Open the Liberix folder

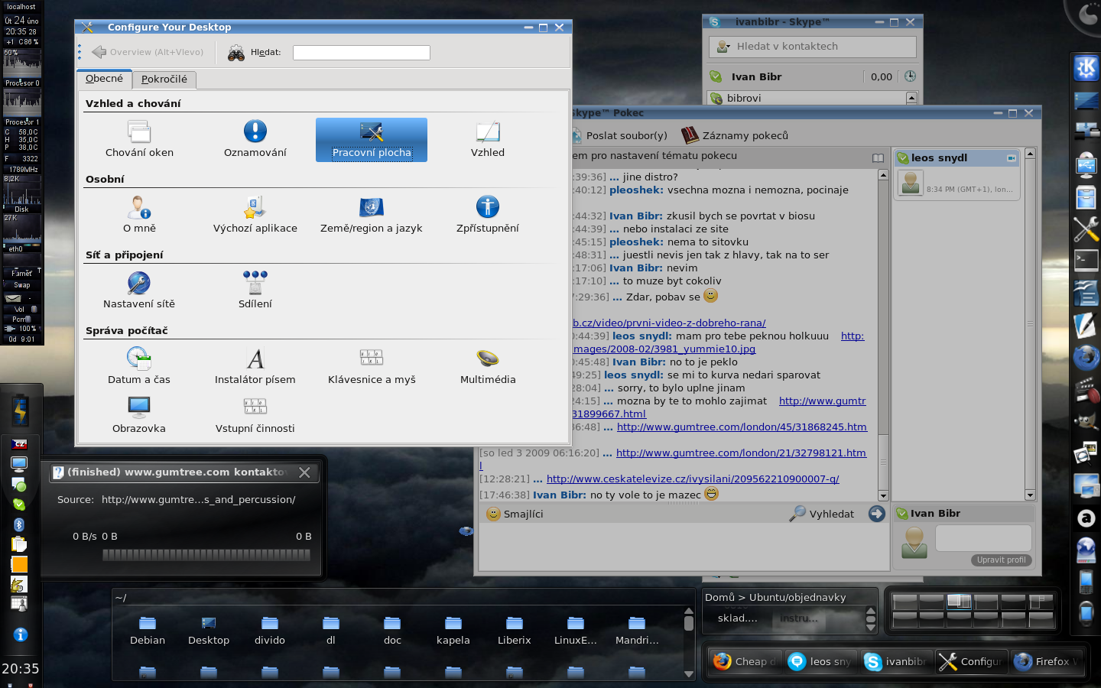point(515,631)
